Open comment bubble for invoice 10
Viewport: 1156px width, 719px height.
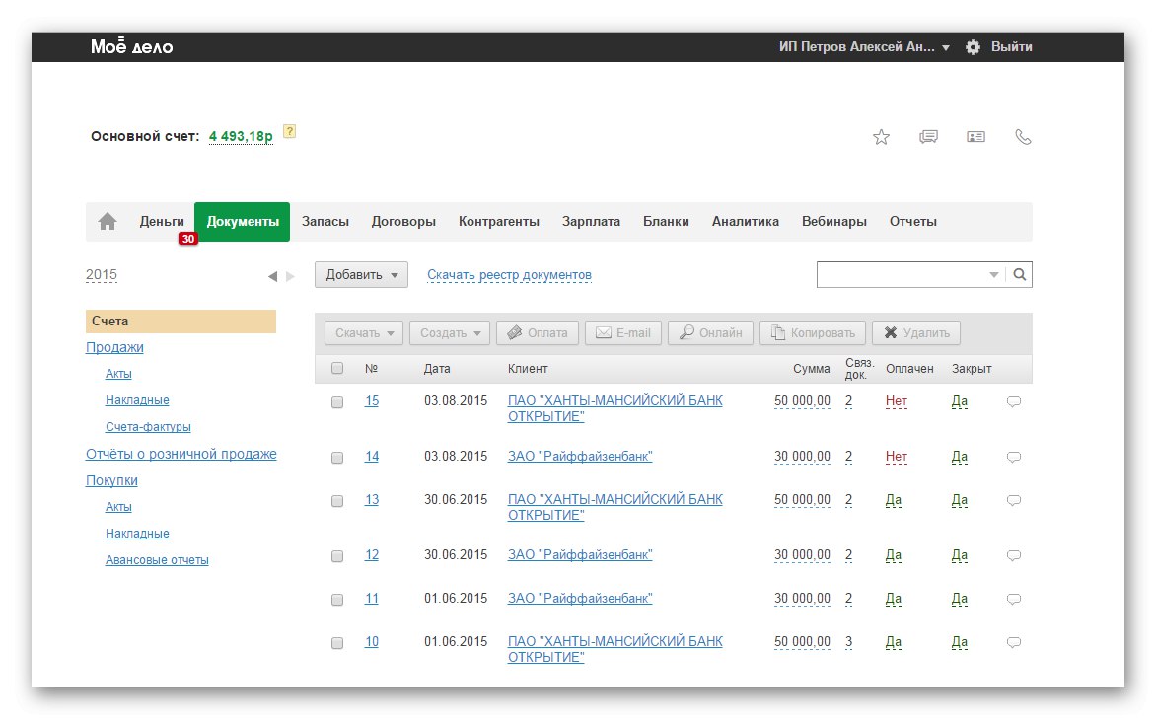1014,642
